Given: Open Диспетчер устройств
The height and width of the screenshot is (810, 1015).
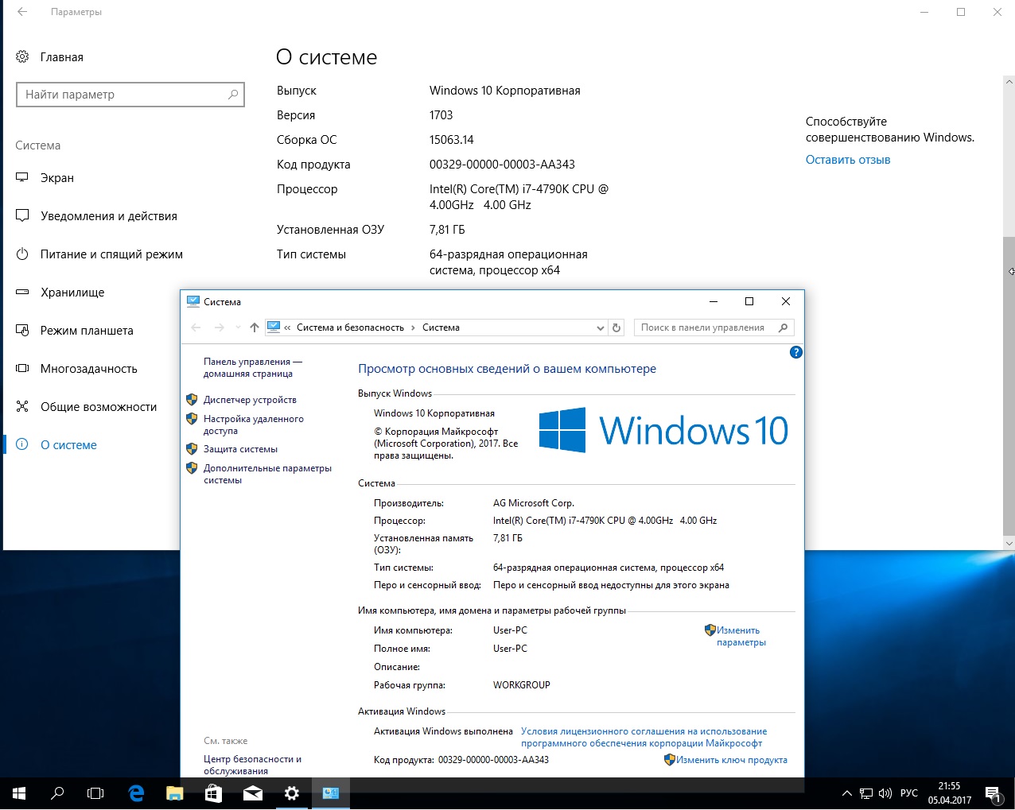Looking at the screenshot, I should pos(250,400).
